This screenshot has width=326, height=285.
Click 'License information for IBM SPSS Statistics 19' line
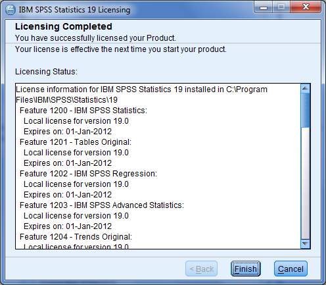click(x=141, y=90)
